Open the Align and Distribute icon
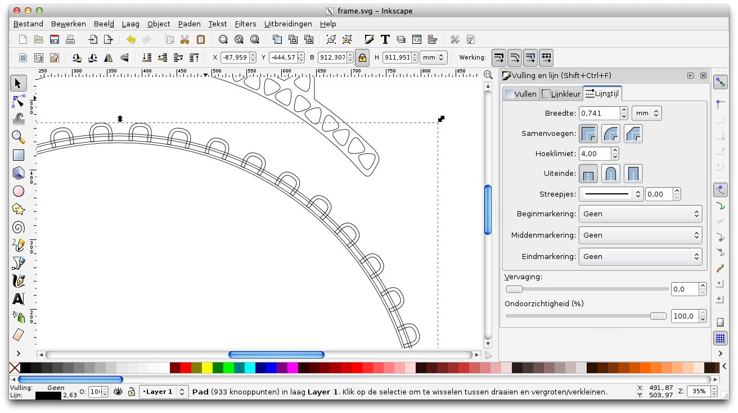Image resolution: width=738 pixels, height=413 pixels. (433, 39)
